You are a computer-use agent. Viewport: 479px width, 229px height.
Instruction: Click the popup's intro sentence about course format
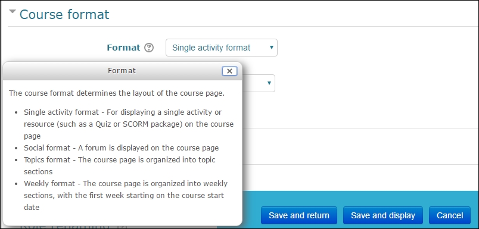[x=117, y=93]
